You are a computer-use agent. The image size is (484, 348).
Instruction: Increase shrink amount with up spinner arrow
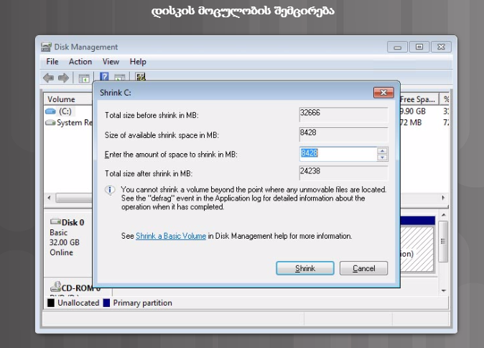tap(382, 150)
